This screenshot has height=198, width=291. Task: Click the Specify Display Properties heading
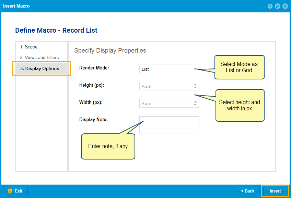[110, 51]
